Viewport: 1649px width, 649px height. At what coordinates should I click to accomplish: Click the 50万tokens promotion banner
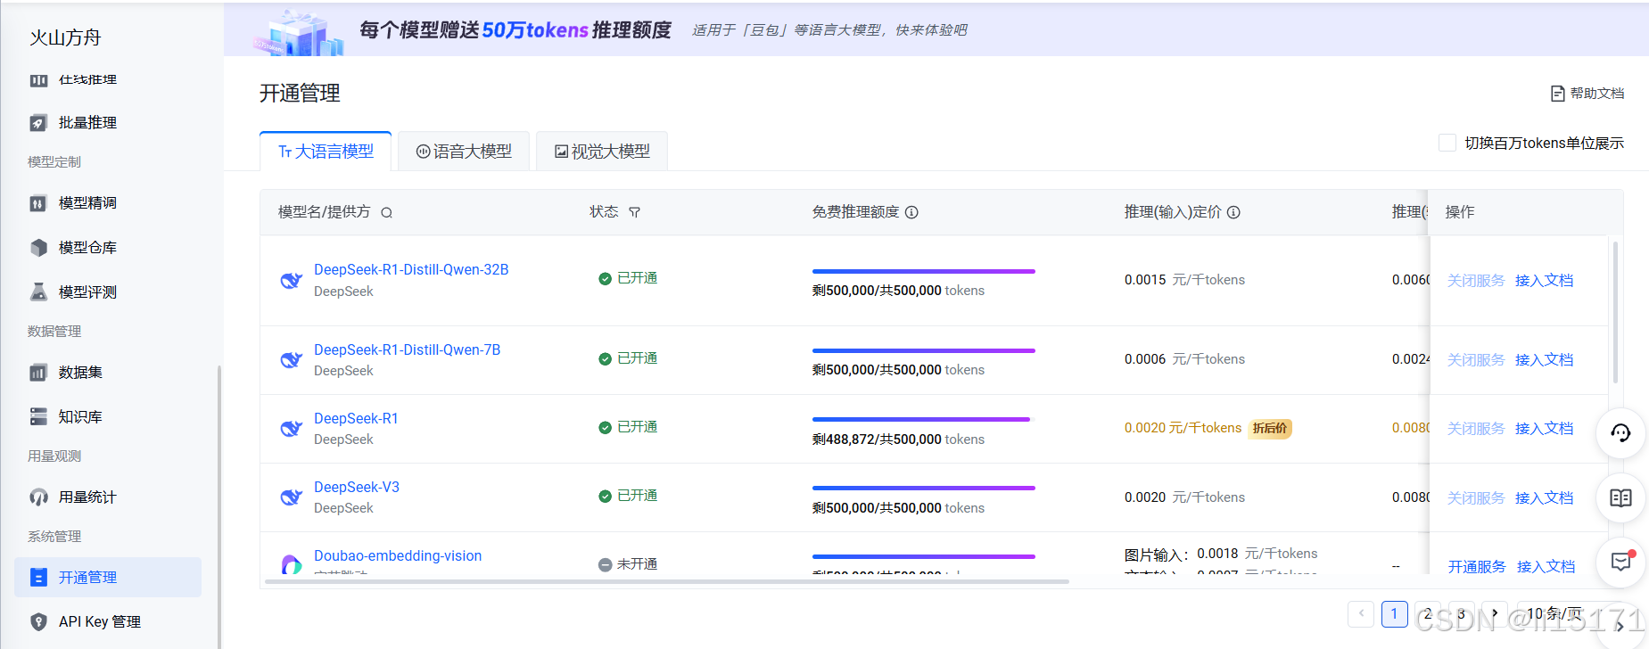pos(936,30)
